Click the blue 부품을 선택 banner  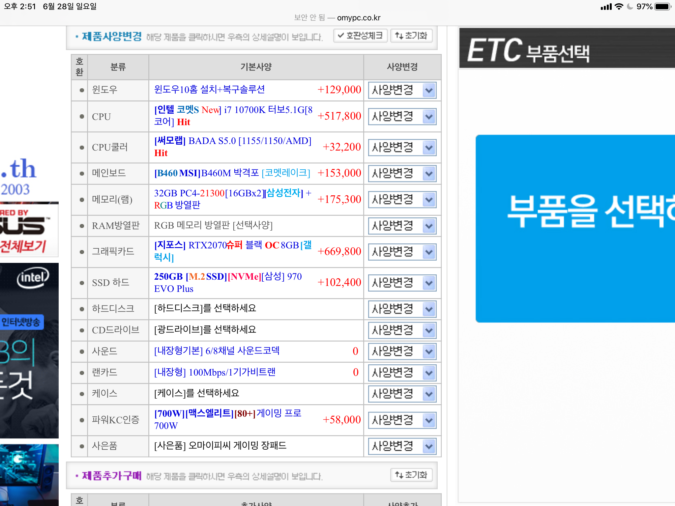tap(575, 228)
